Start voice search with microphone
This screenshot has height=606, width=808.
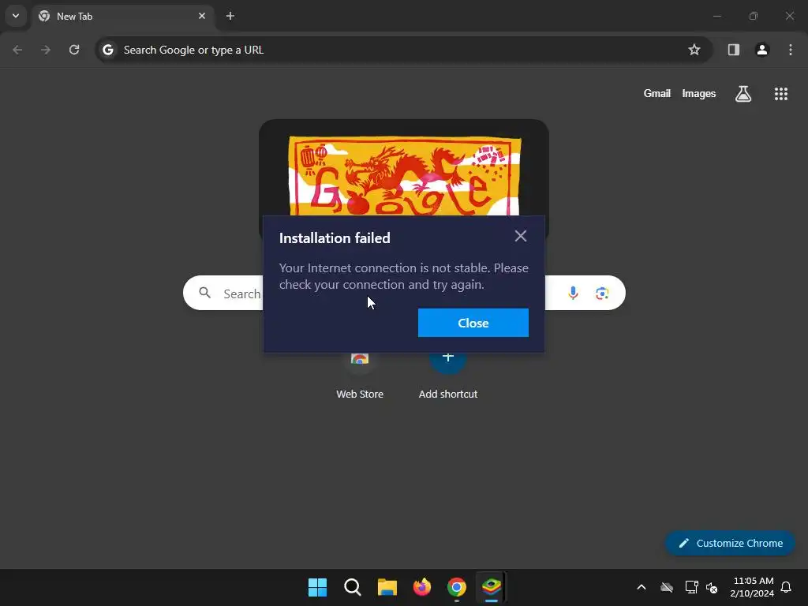point(573,294)
